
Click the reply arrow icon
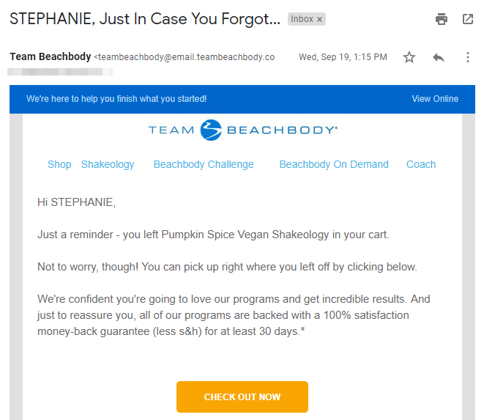click(x=439, y=57)
